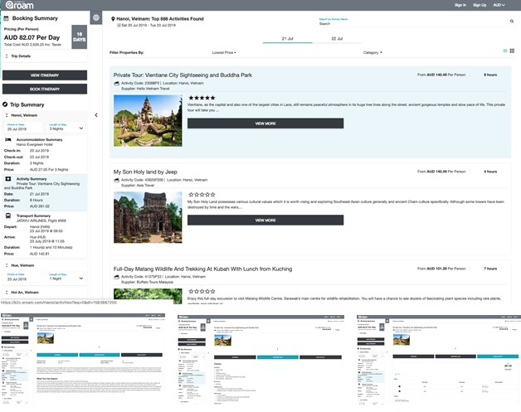Screen dimensions: 521x412
Task: Open the globe map icon
Action: [x=96, y=17]
